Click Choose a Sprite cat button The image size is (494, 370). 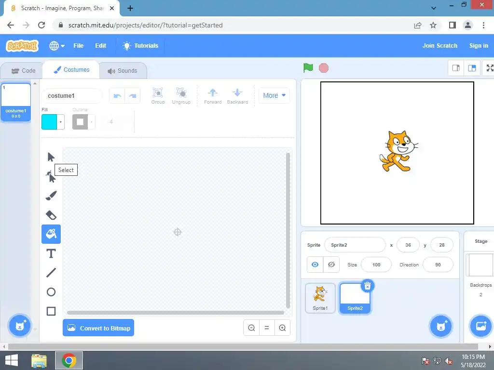[x=440, y=326]
